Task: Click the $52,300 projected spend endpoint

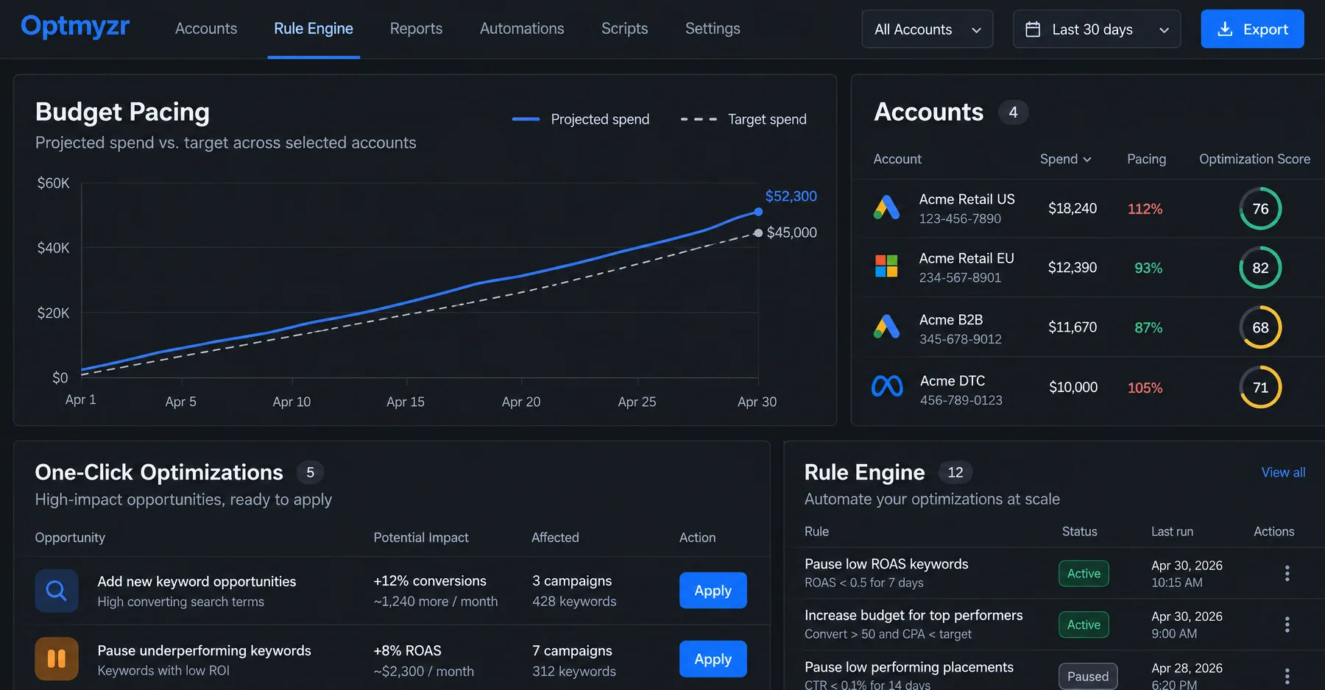Action: tap(758, 212)
